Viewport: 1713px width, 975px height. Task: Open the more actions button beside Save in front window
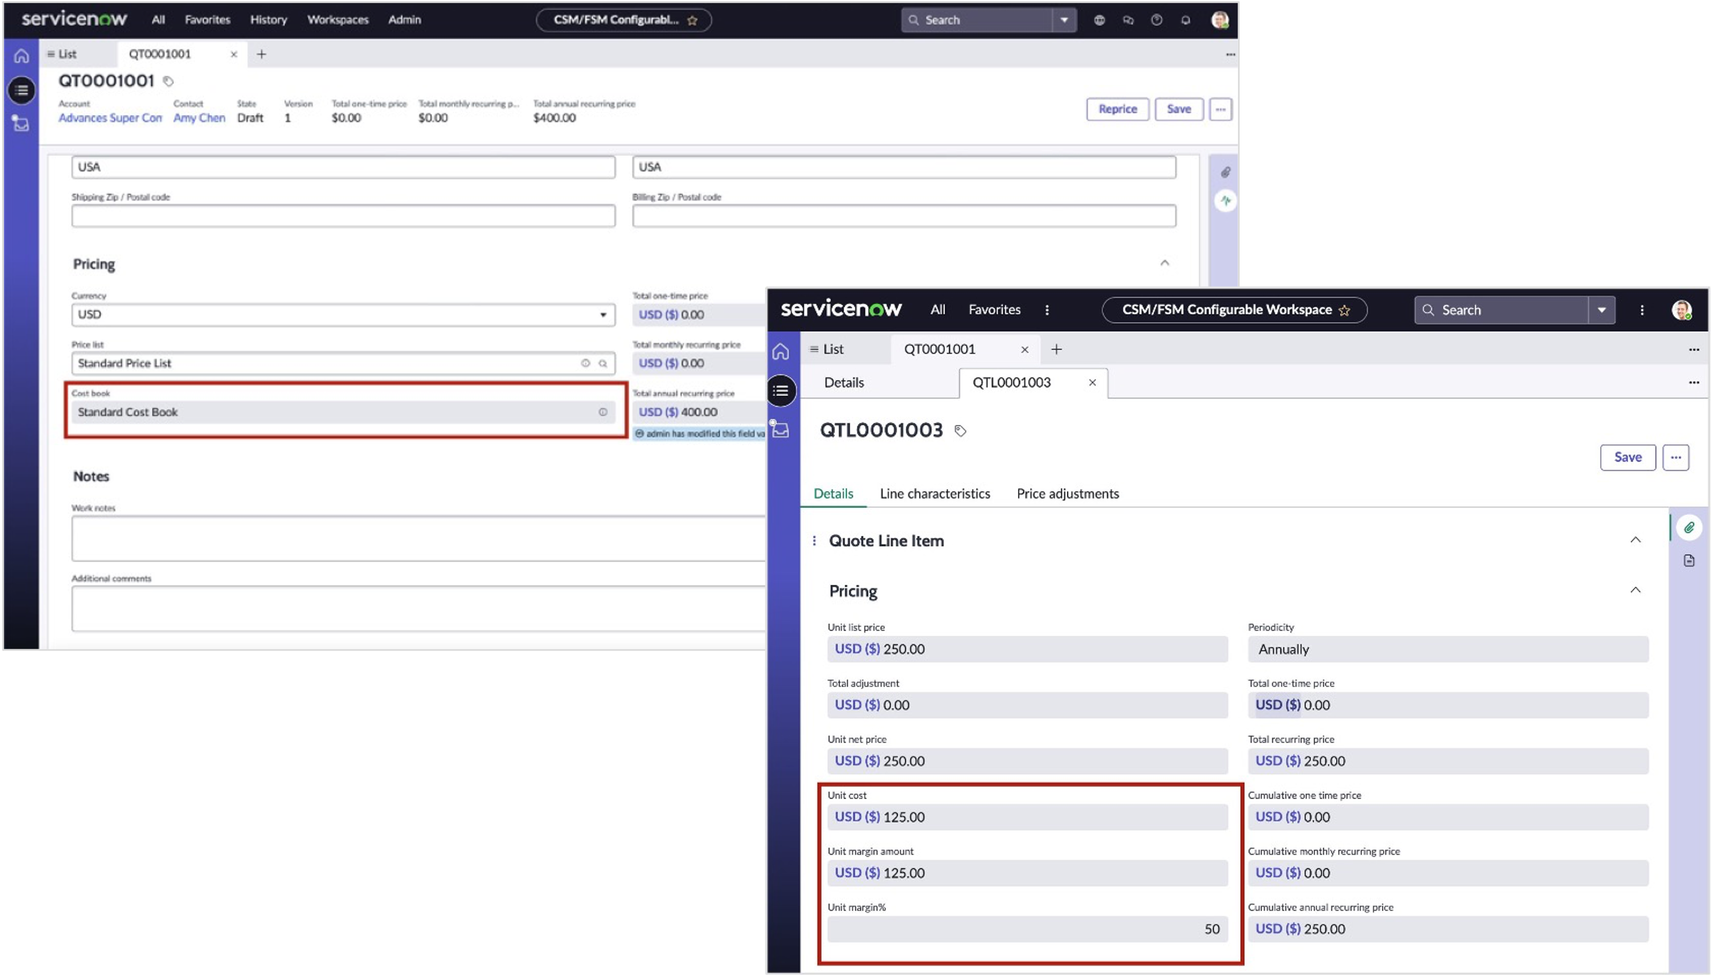1676,457
